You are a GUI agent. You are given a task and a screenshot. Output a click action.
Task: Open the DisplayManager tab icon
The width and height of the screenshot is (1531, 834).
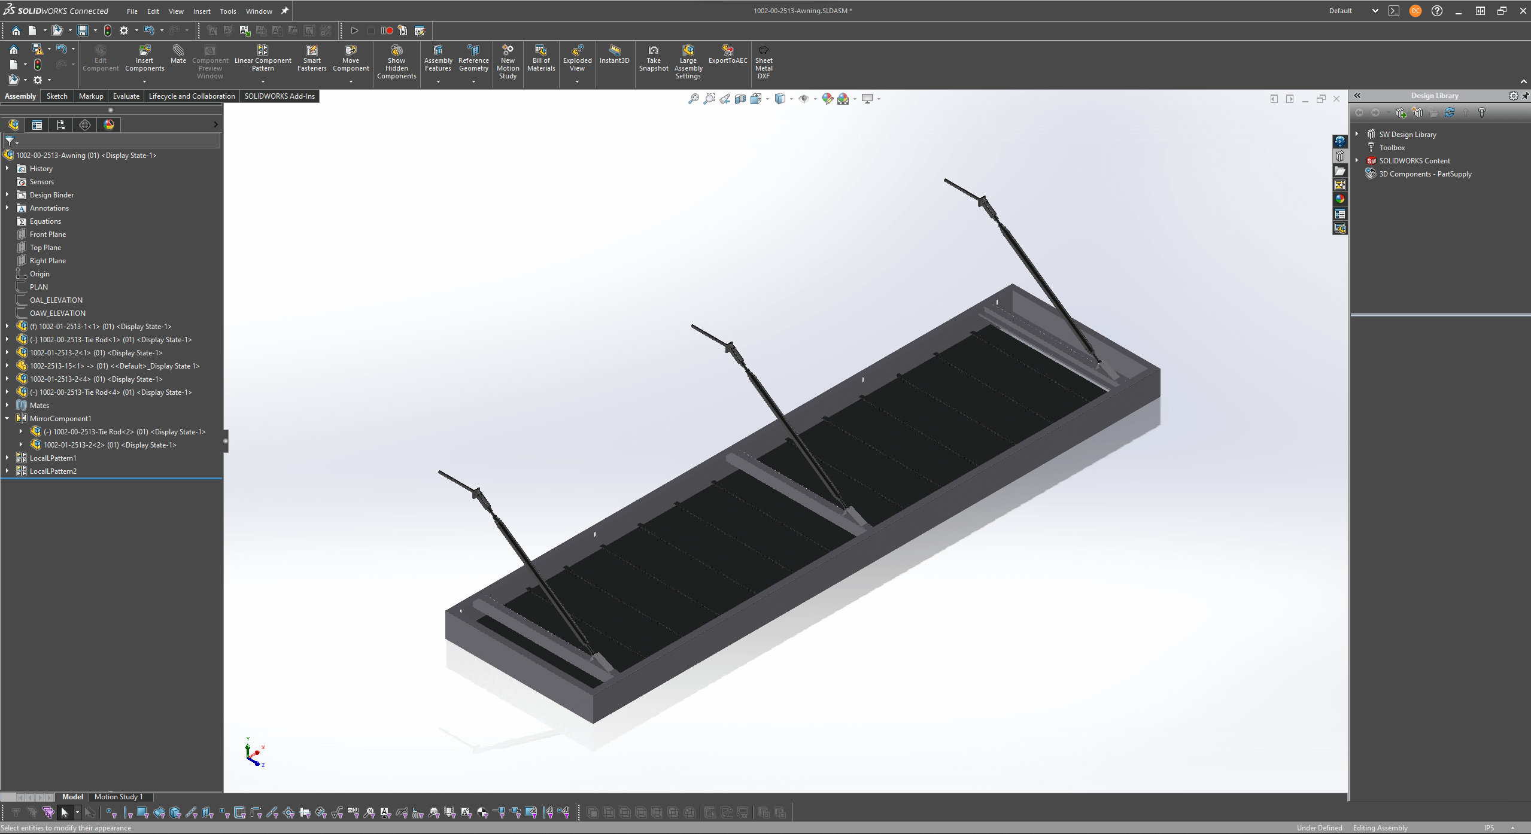coord(109,124)
